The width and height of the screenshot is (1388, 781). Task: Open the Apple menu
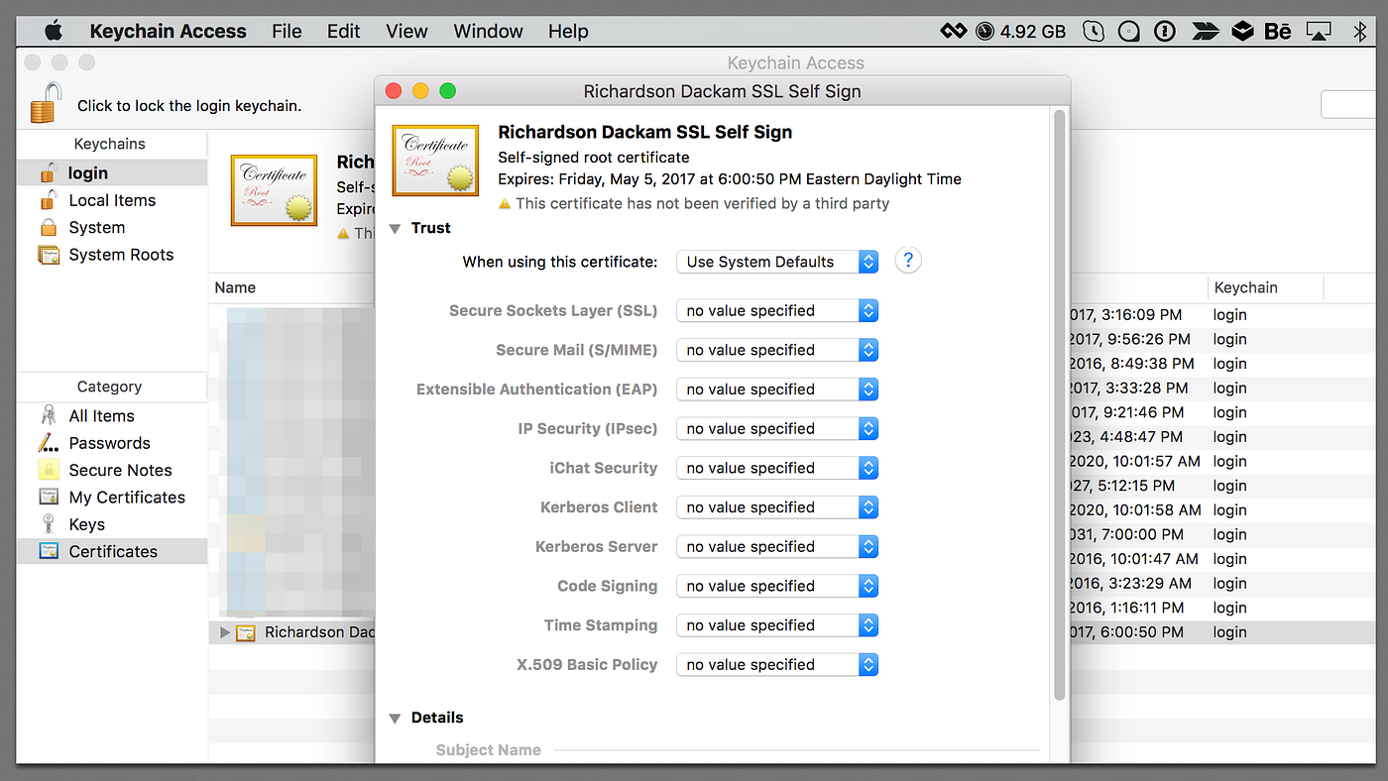54,31
